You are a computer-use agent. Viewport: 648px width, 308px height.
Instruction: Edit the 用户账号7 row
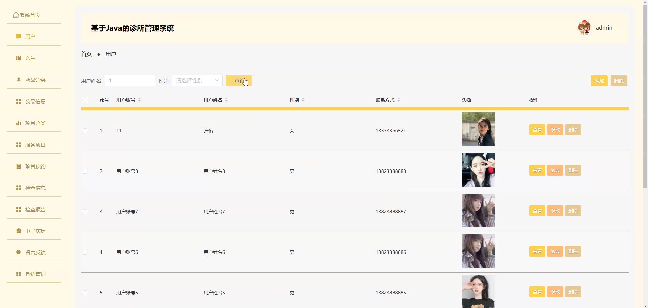(555, 211)
